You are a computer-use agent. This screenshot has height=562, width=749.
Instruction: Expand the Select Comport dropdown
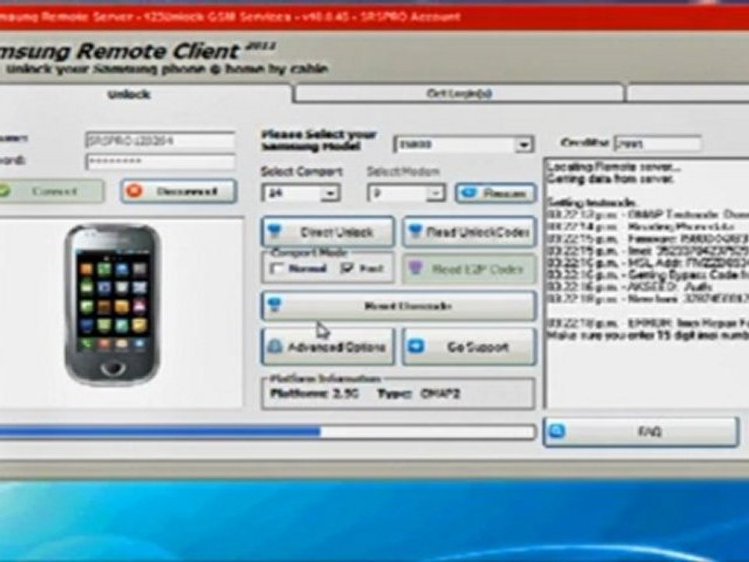point(330,194)
